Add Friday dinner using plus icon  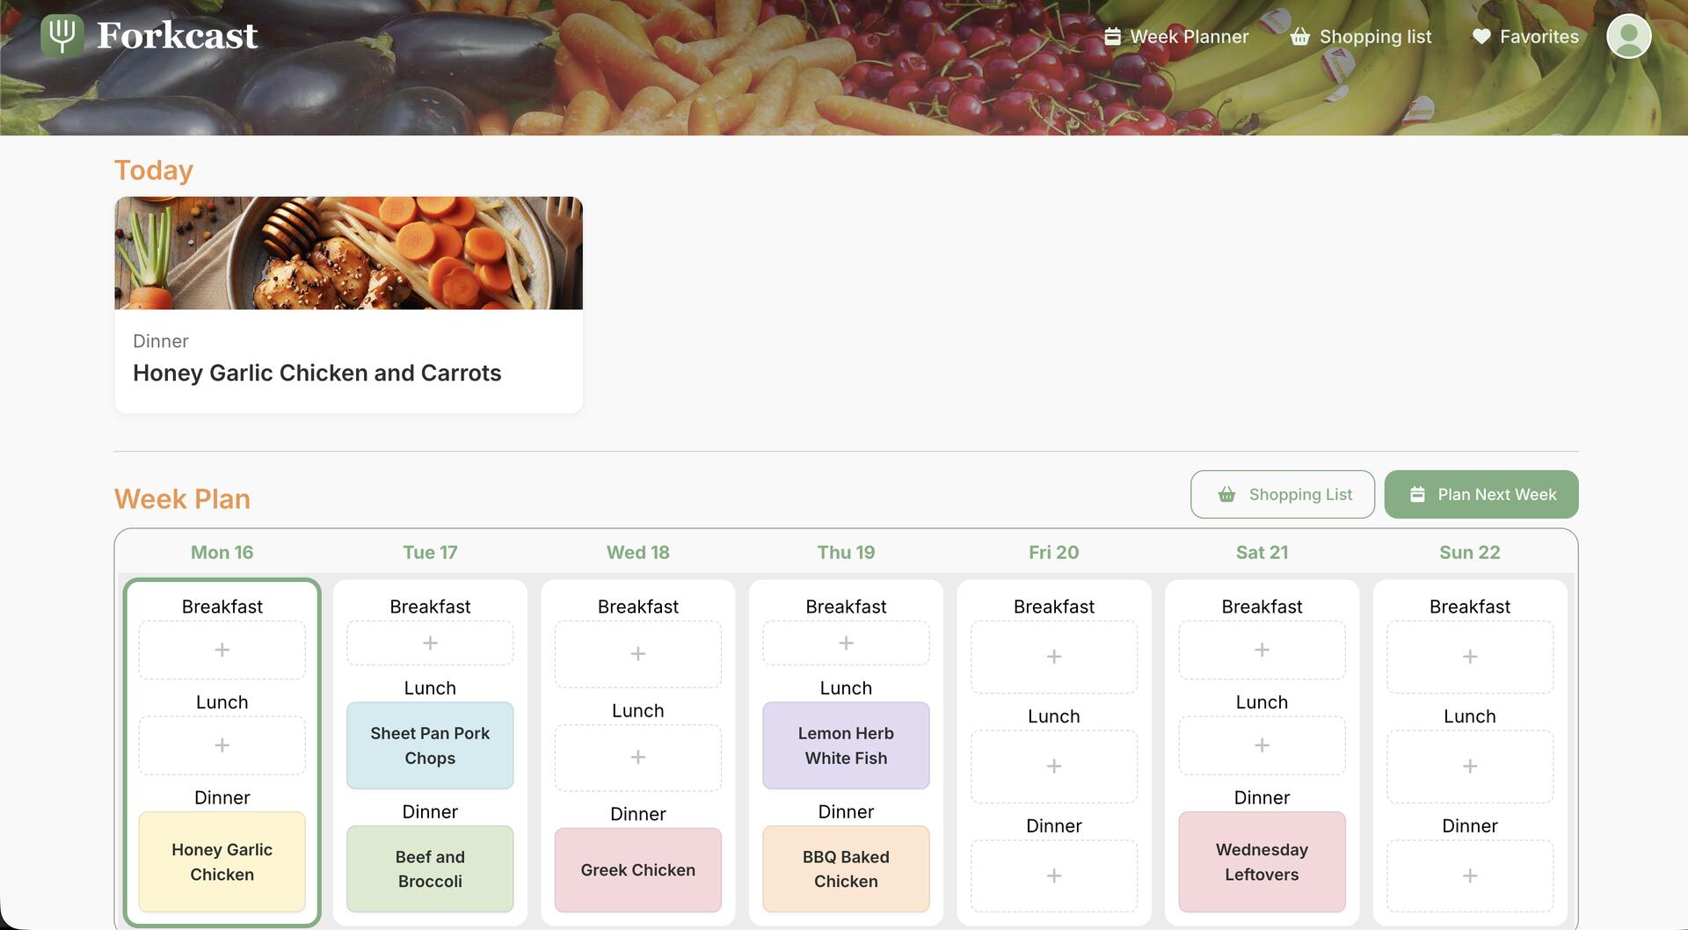click(x=1054, y=876)
